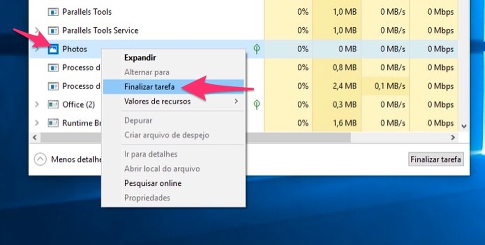
Task: Select the Runtime Br... process name
Action: 82,123
